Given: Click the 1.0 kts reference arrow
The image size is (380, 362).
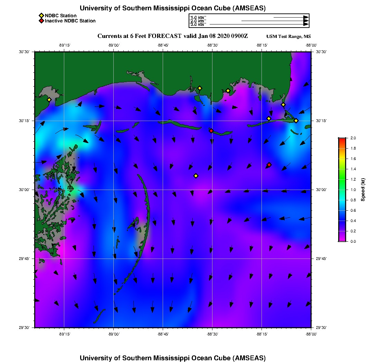Looking at the screenshot, I should [291, 18].
